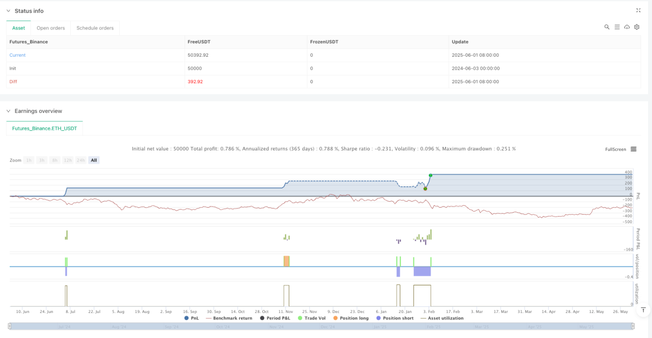652x338 pixels.
Task: Click the collapse fullscreen icon in Status info
Action: tap(638, 10)
